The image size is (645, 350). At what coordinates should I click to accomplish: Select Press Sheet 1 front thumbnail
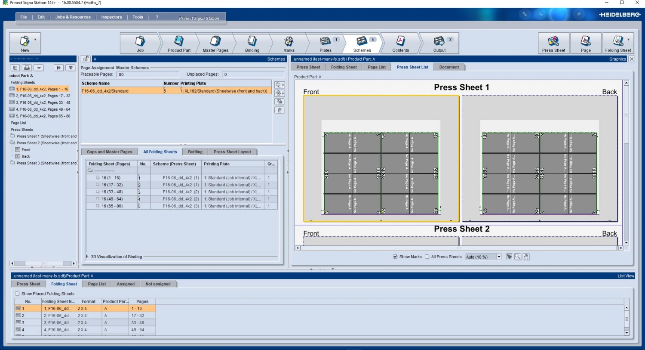coord(381,158)
